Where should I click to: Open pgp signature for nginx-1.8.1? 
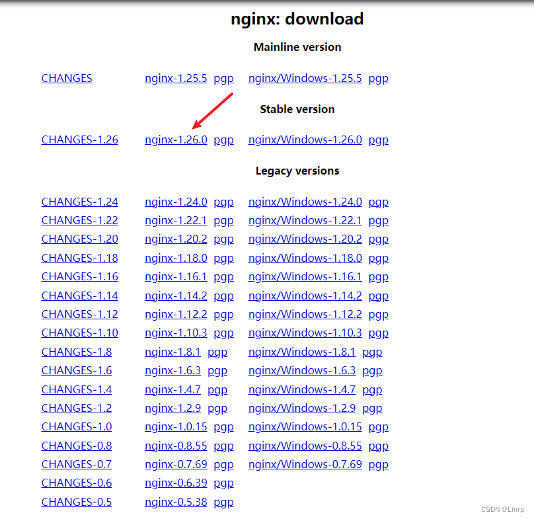click(x=217, y=352)
